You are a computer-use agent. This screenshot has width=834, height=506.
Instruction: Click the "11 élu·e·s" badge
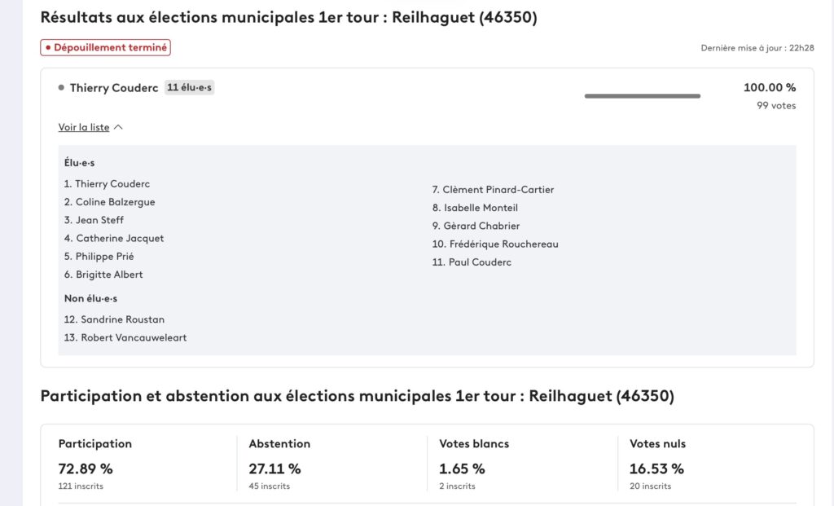coord(189,88)
